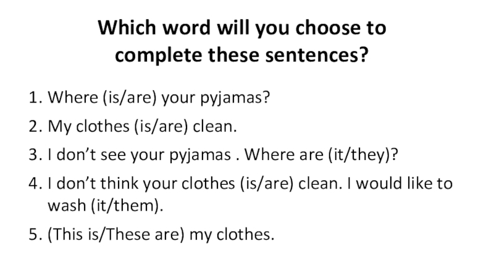Click list number "1."
Image resolution: width=494 pixels, height=278 pixels.
click(33, 99)
